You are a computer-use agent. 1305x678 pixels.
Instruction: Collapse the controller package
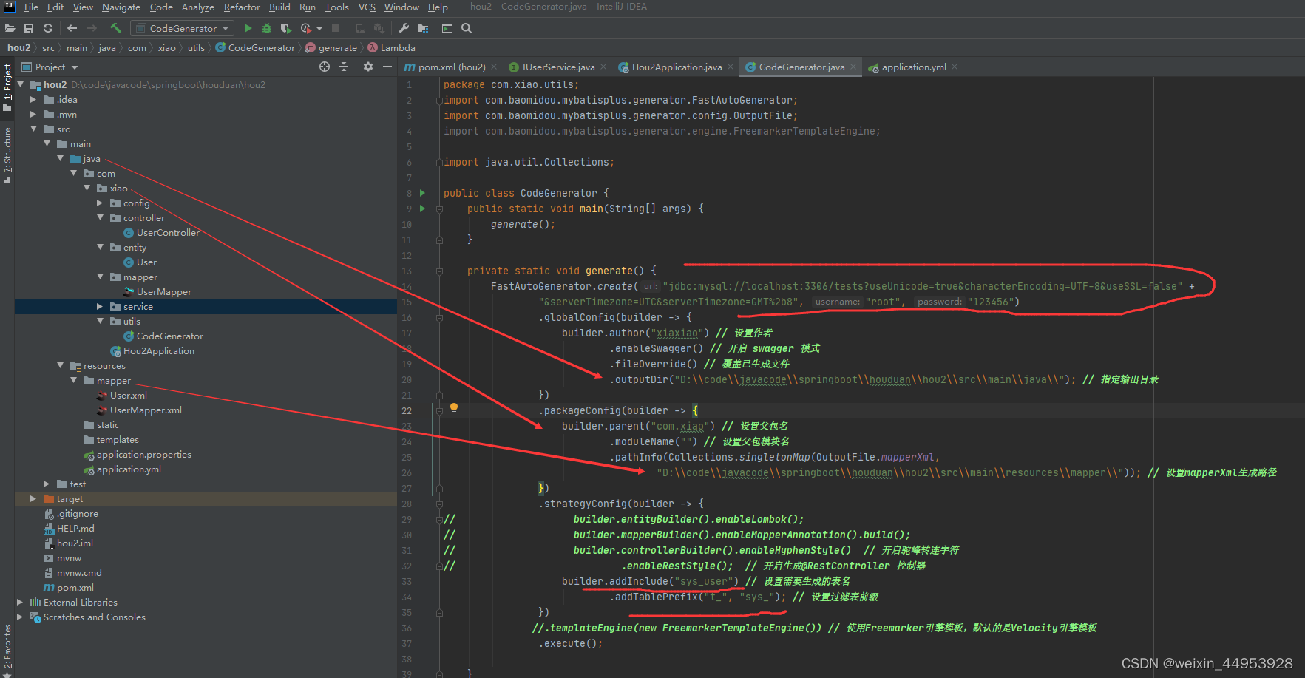click(x=100, y=217)
